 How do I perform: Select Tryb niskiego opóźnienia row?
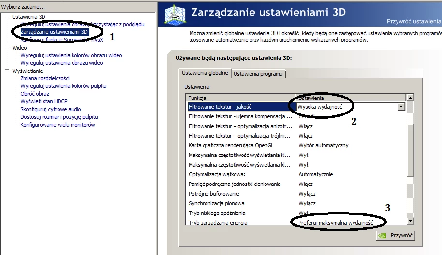pos(295,213)
